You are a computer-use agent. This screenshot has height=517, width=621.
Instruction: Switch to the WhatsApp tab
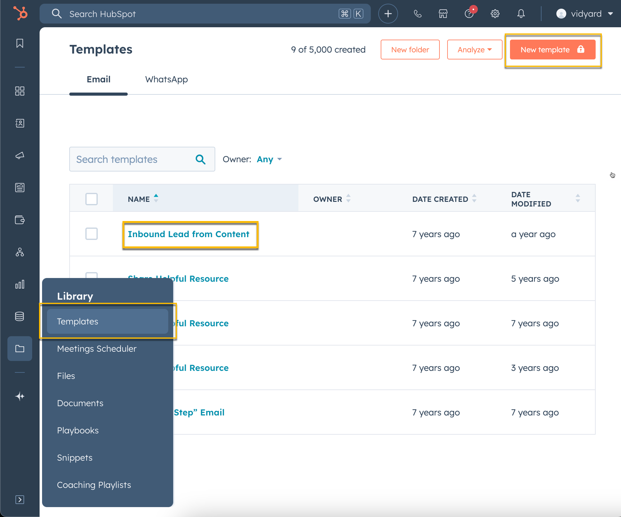point(166,80)
